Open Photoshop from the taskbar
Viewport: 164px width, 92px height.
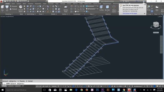pyautogui.click(x=97, y=90)
